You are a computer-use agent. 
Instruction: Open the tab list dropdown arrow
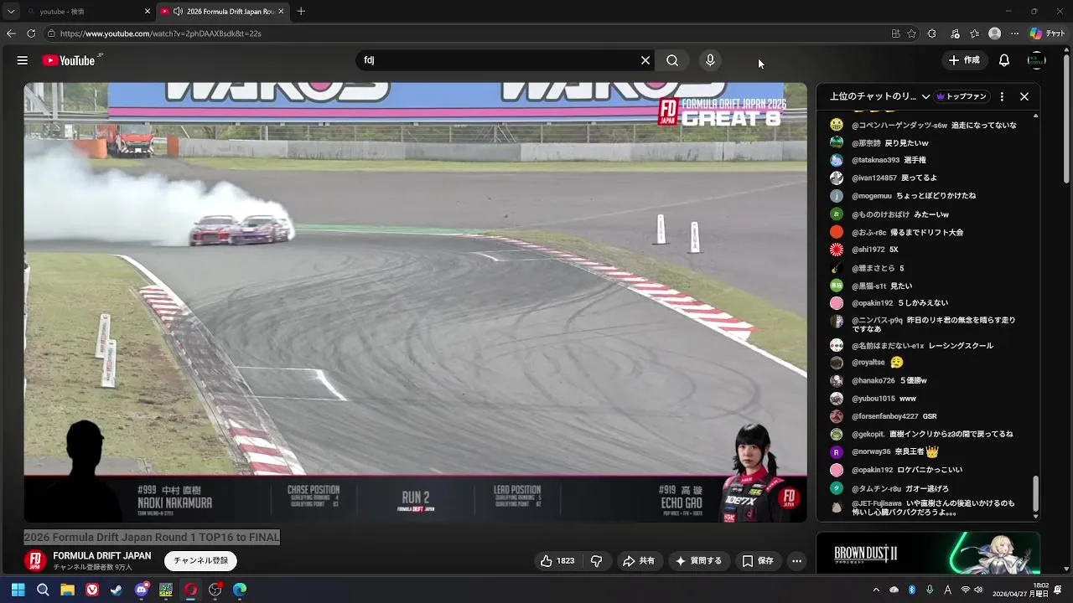pos(11,12)
